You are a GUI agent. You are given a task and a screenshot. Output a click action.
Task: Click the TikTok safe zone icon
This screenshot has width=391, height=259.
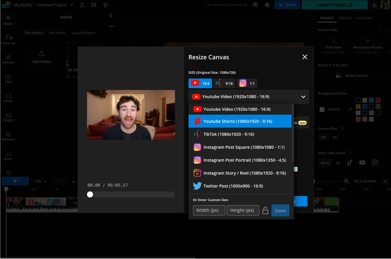(x=350, y=163)
